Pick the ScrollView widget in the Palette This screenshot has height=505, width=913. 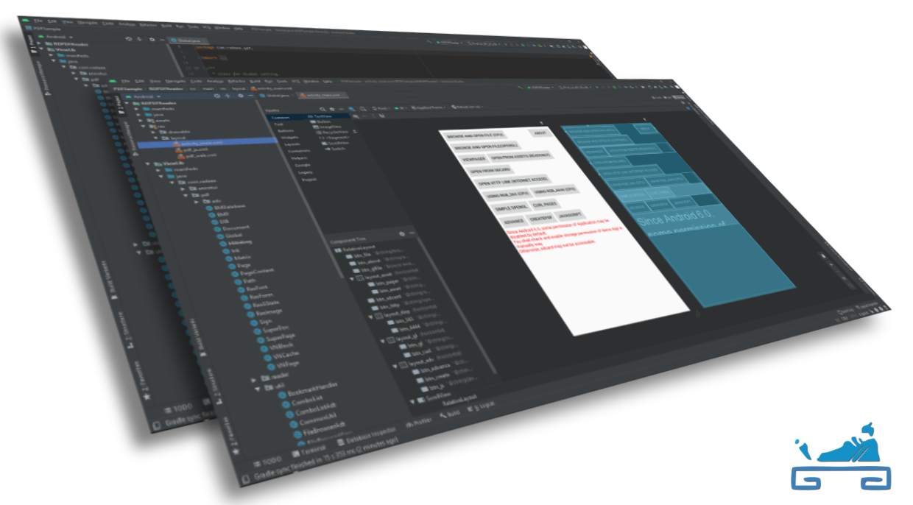pos(335,143)
